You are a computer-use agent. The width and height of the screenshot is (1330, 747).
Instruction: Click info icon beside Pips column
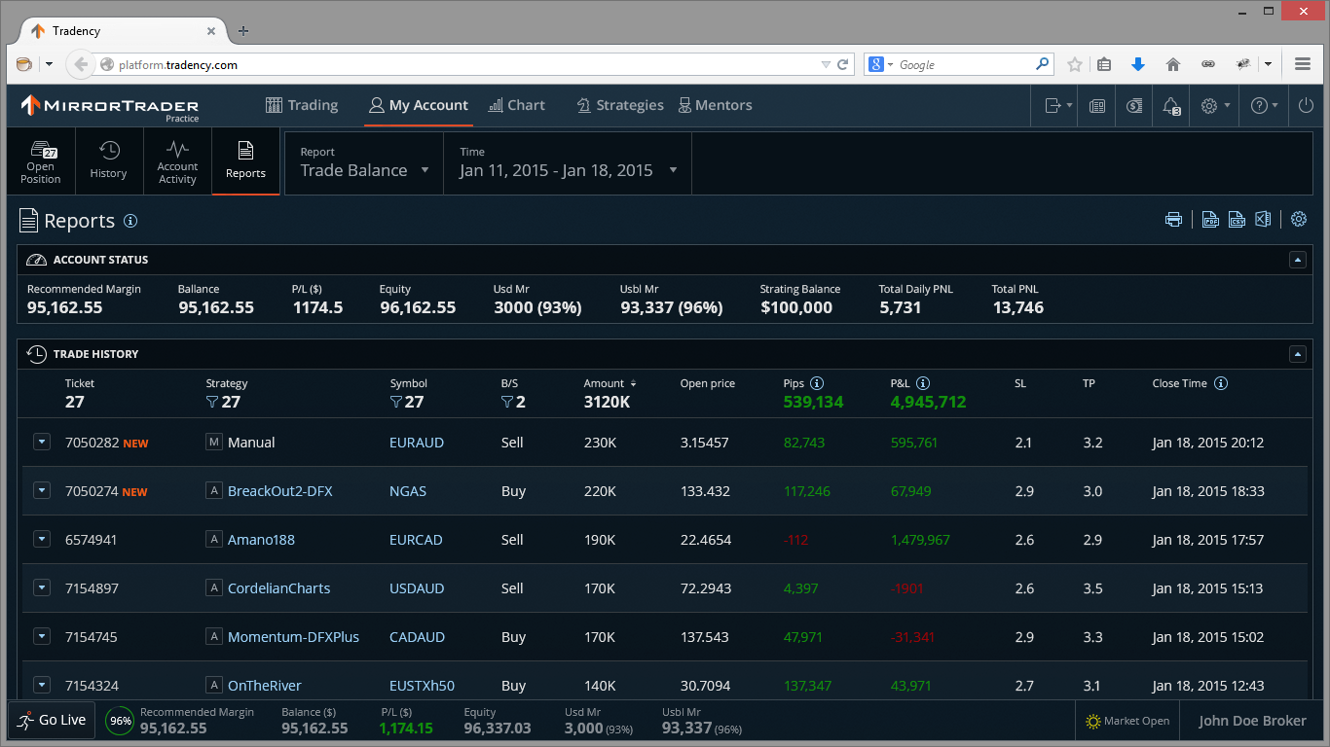tap(817, 383)
